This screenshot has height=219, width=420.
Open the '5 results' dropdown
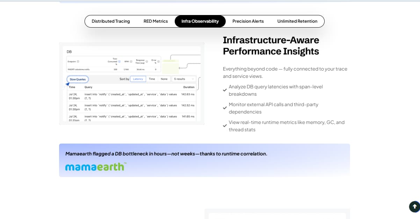click(184, 79)
